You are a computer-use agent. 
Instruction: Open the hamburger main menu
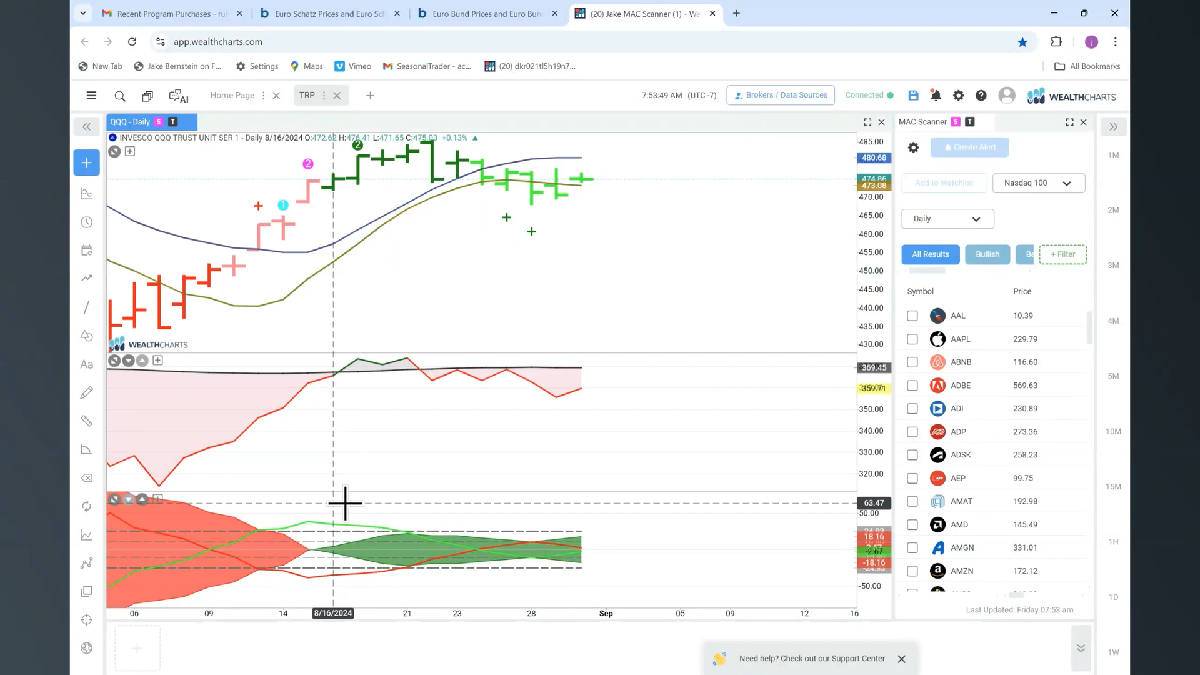point(91,96)
